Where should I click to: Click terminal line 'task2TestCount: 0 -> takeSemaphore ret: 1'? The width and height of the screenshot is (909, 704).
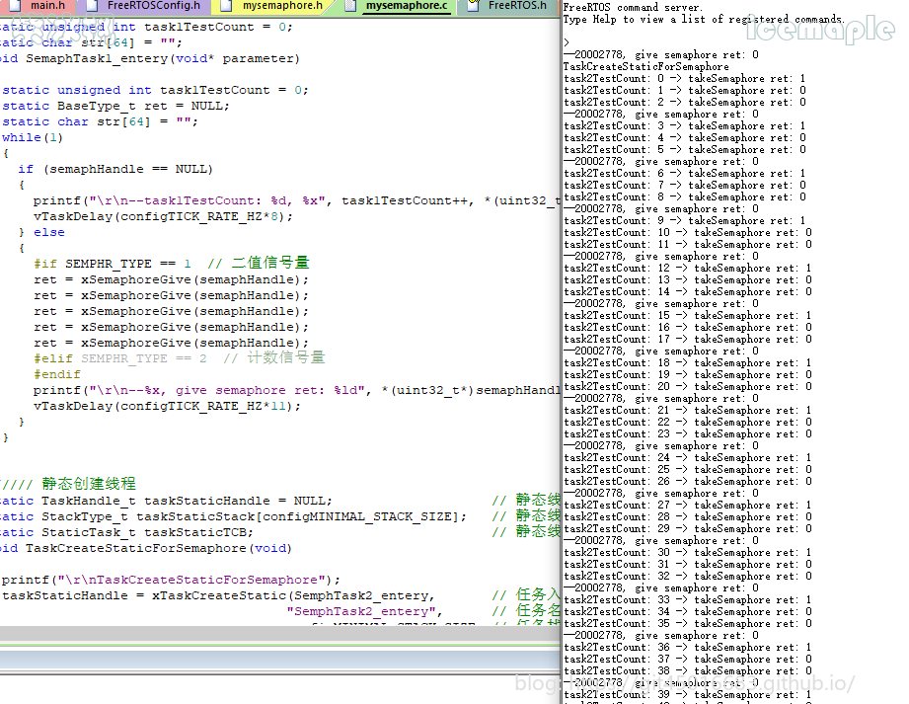pos(685,78)
